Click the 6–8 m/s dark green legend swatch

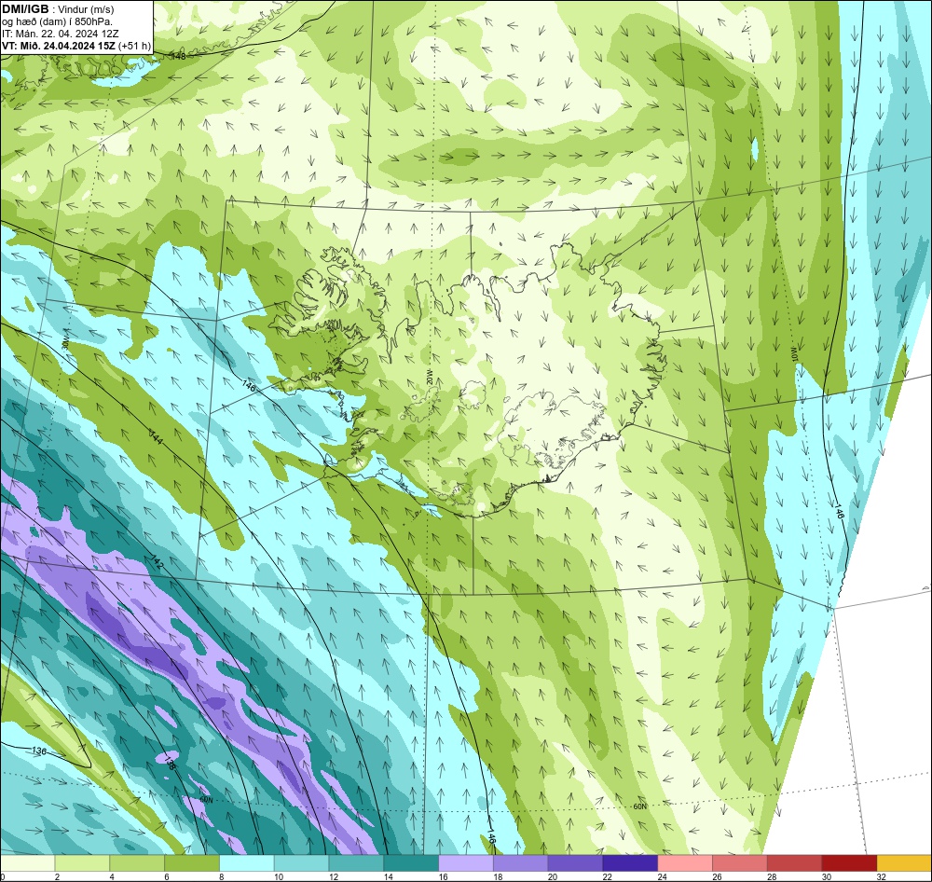click(x=192, y=863)
